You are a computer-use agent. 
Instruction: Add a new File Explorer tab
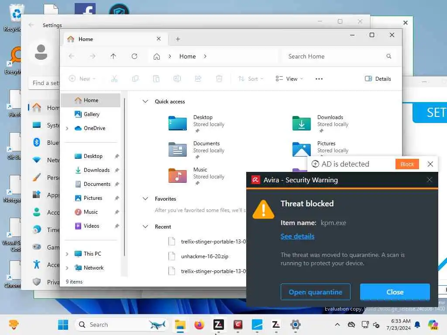(x=178, y=39)
